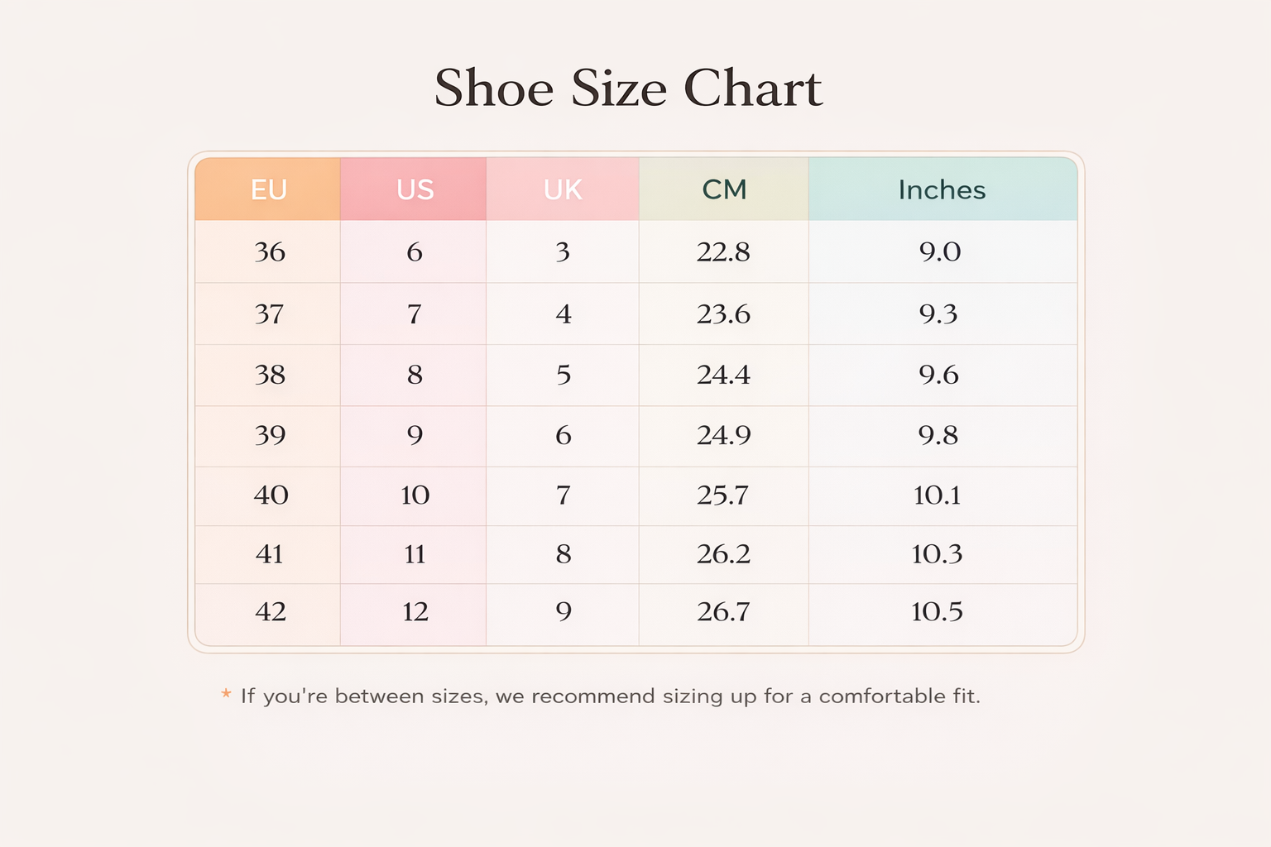1271x847 pixels.
Task: Click the sizing up recommendation footnote text
Action: 610,696
